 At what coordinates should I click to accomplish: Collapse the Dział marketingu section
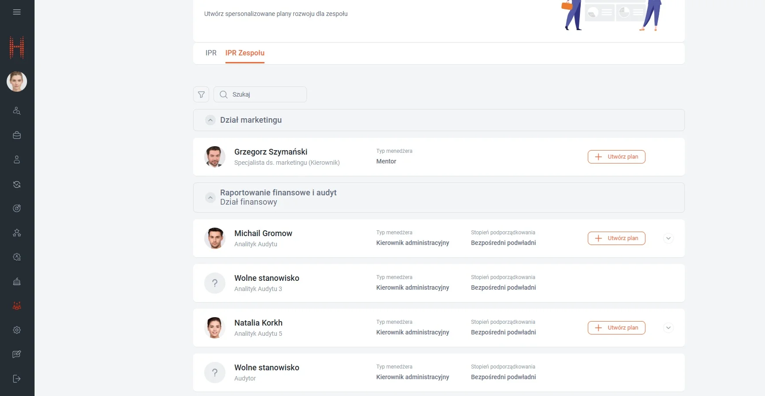[x=210, y=120]
